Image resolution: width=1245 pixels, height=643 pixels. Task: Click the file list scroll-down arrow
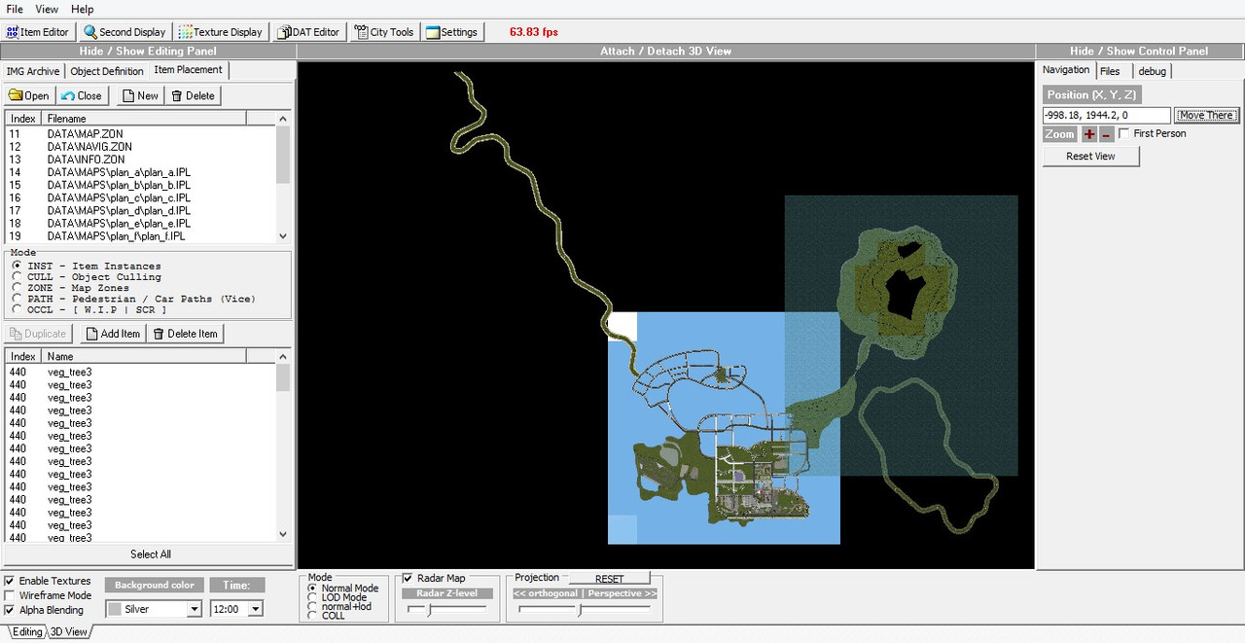283,235
